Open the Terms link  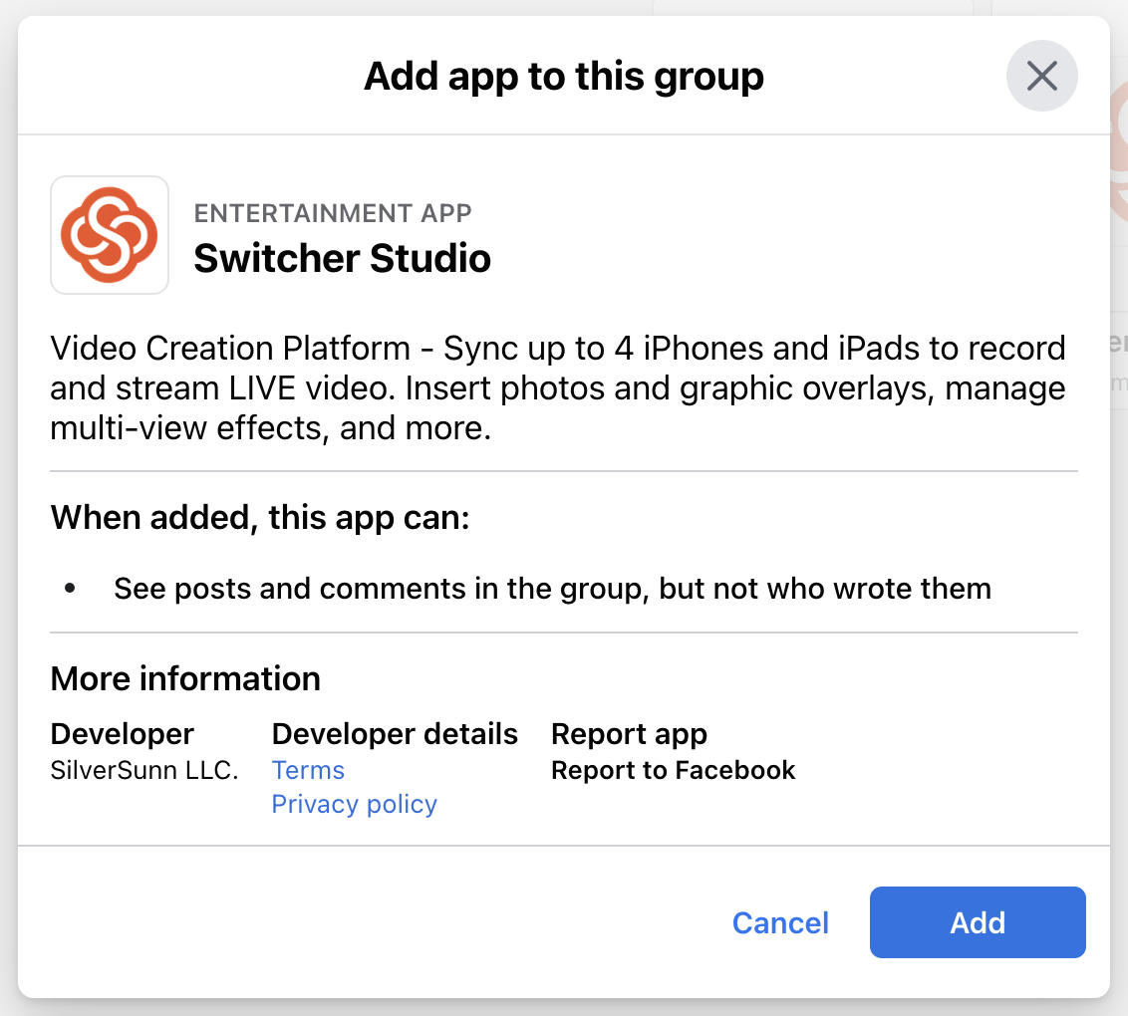coord(307,769)
